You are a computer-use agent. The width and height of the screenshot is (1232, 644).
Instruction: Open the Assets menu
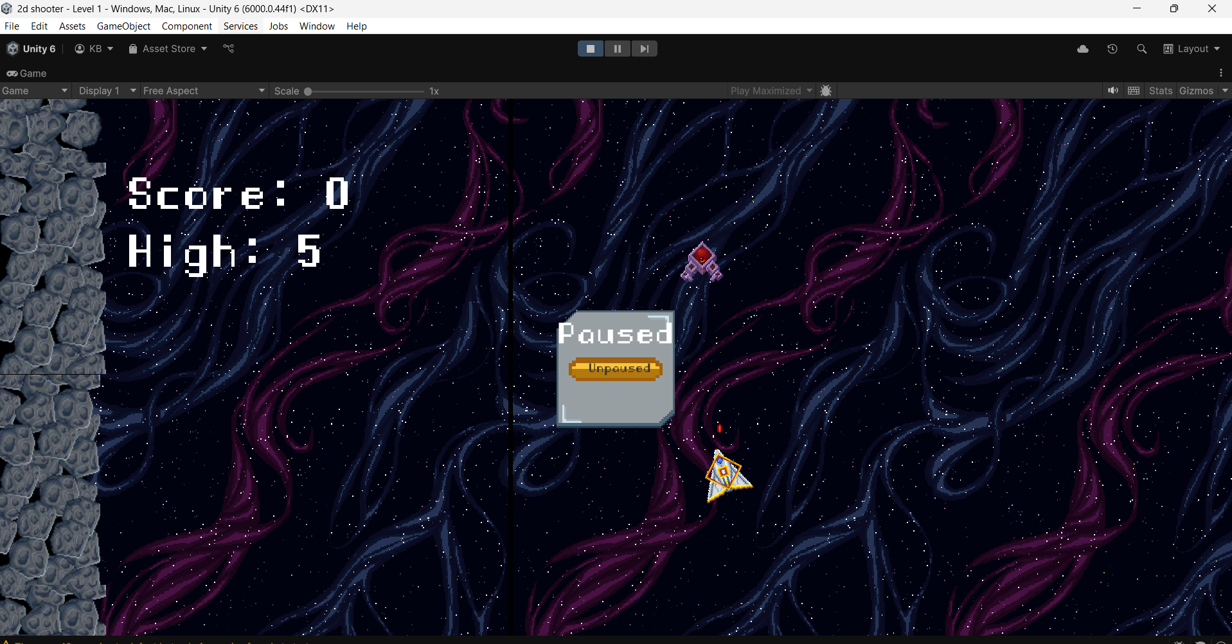pos(72,26)
